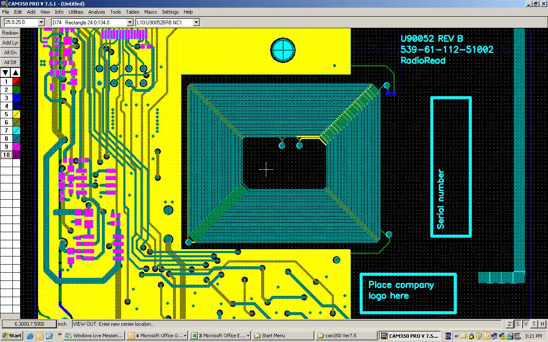The width and height of the screenshot is (548, 342).
Task: Open the Settings menu
Action: (170, 12)
